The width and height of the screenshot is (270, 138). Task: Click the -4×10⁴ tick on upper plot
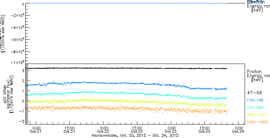17,28
